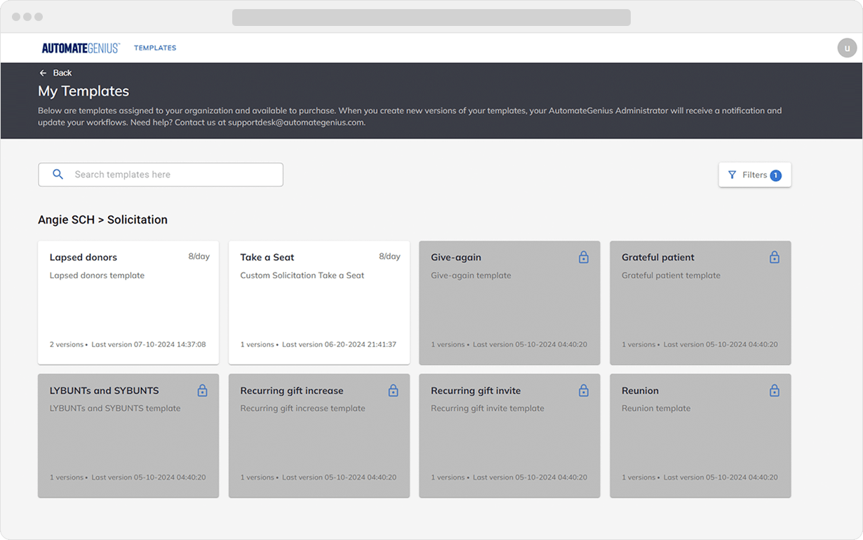This screenshot has height=540, width=863.
Task: Click the Angie SCH > Solicitation breadcrumb heading
Action: (x=102, y=220)
